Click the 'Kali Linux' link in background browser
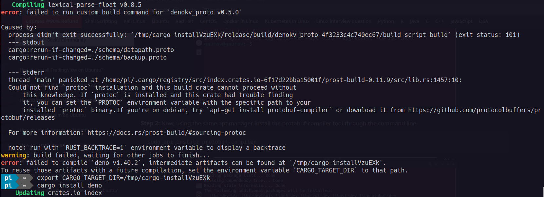Screen dimensions: 544x197 (x=134, y=21)
